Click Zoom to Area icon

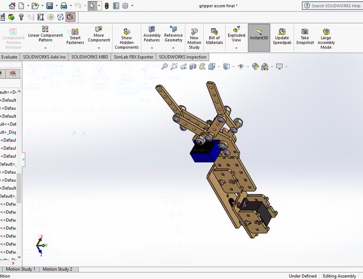pyautogui.click(x=174, y=67)
